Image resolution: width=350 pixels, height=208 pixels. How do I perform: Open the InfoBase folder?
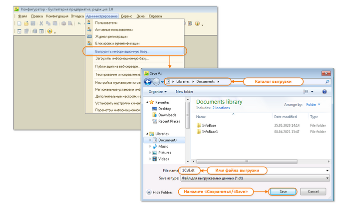210,125
